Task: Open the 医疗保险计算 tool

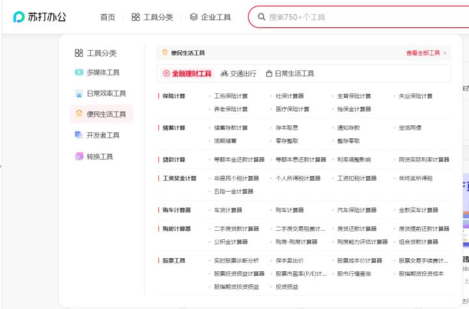Action: tap(292, 109)
